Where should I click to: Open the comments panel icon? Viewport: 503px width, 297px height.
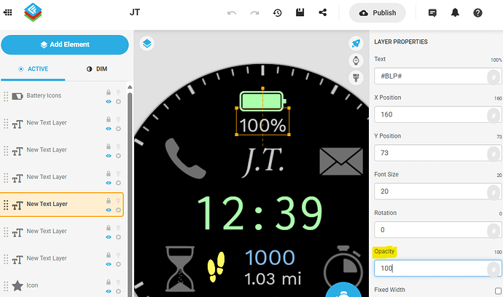[432, 13]
